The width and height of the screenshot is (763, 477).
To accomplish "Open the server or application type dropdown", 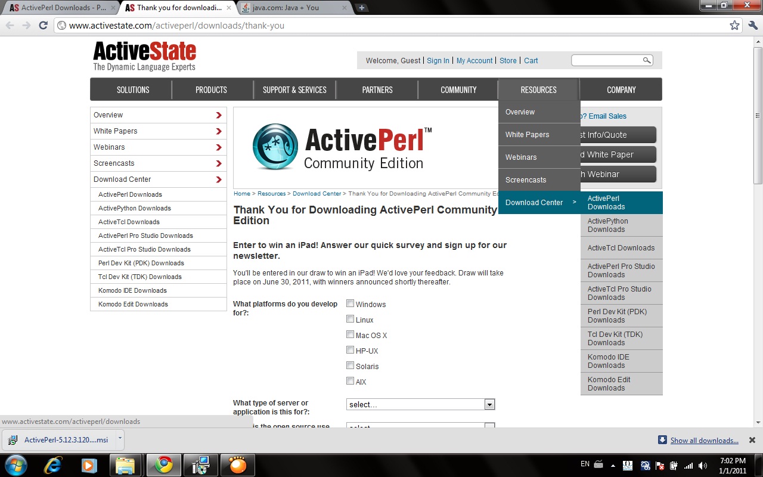I will (x=421, y=404).
